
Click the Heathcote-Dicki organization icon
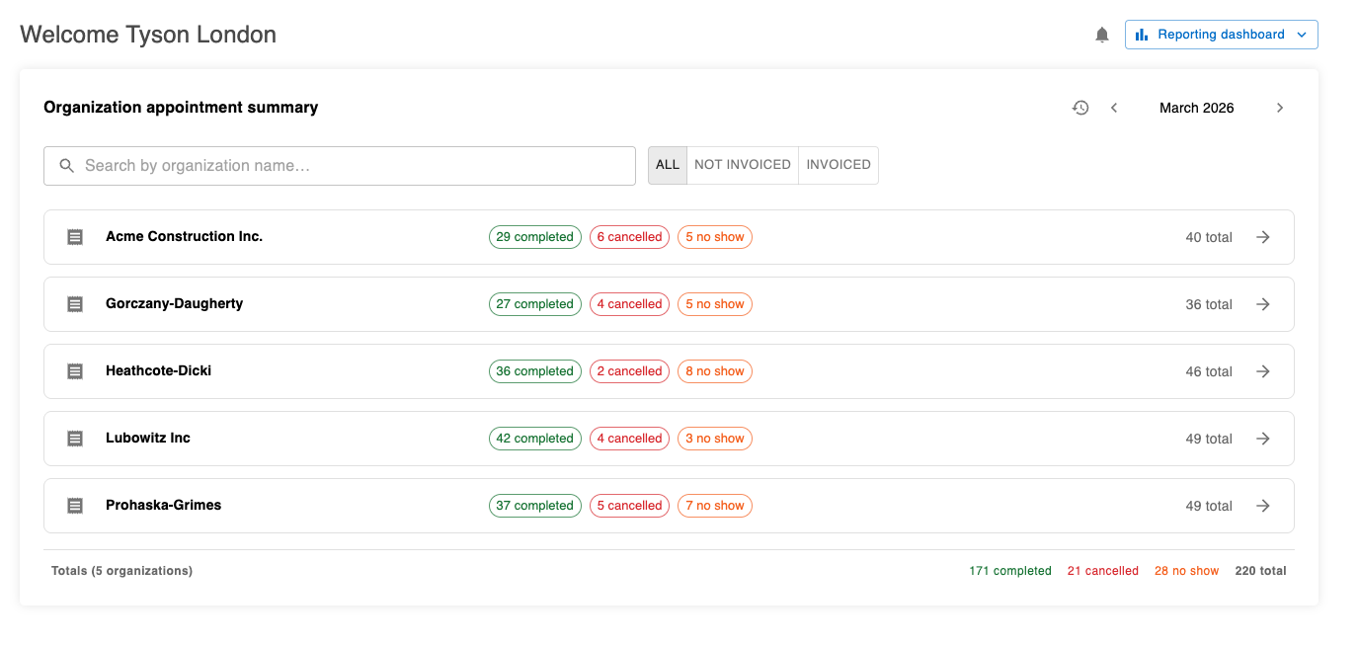[x=75, y=371]
